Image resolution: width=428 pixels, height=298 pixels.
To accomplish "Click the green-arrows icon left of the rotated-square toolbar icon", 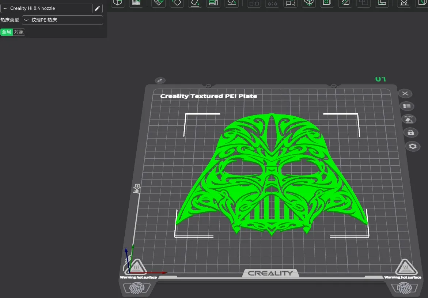I will (x=158, y=3).
